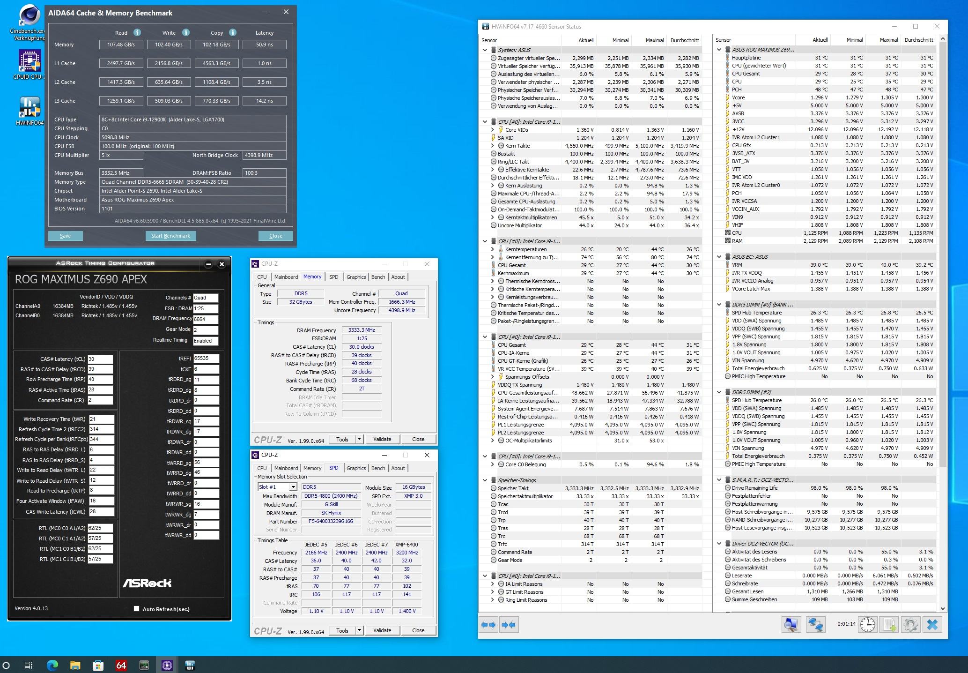Minimize the ASRock Timing Configurator window
The width and height of the screenshot is (968, 673).
(x=209, y=264)
